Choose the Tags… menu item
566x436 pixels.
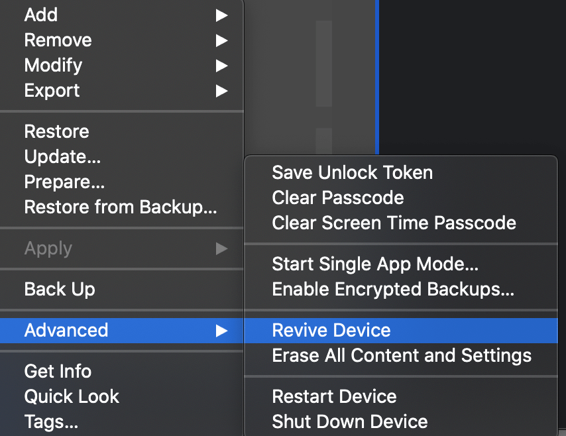tap(51, 421)
